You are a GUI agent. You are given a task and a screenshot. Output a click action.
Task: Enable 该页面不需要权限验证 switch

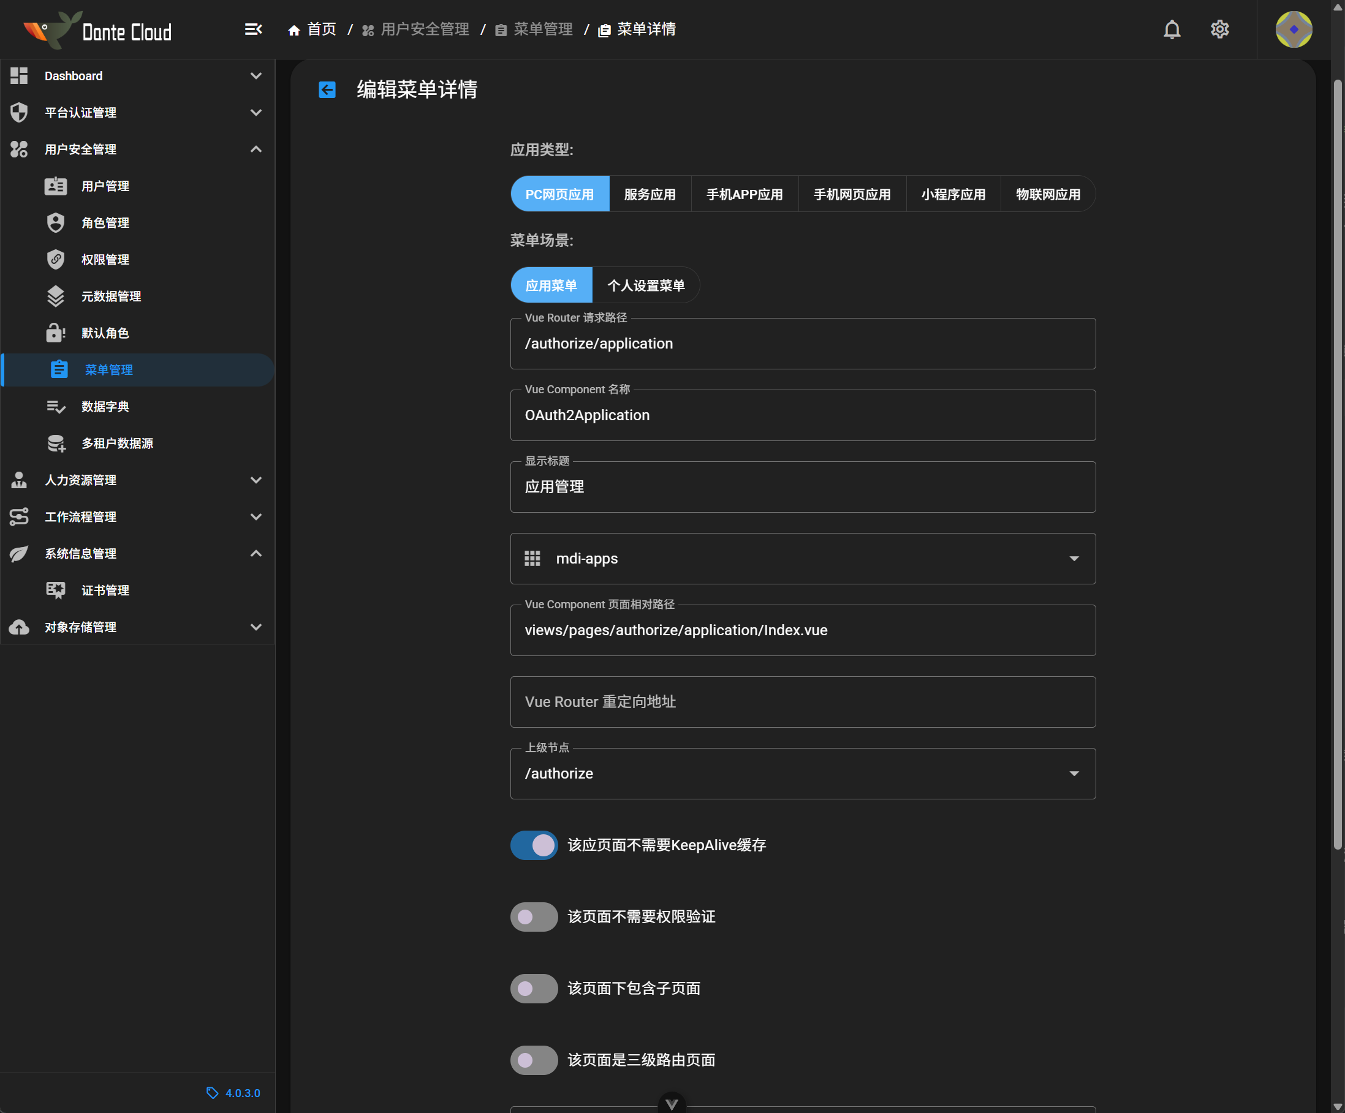coord(534,917)
